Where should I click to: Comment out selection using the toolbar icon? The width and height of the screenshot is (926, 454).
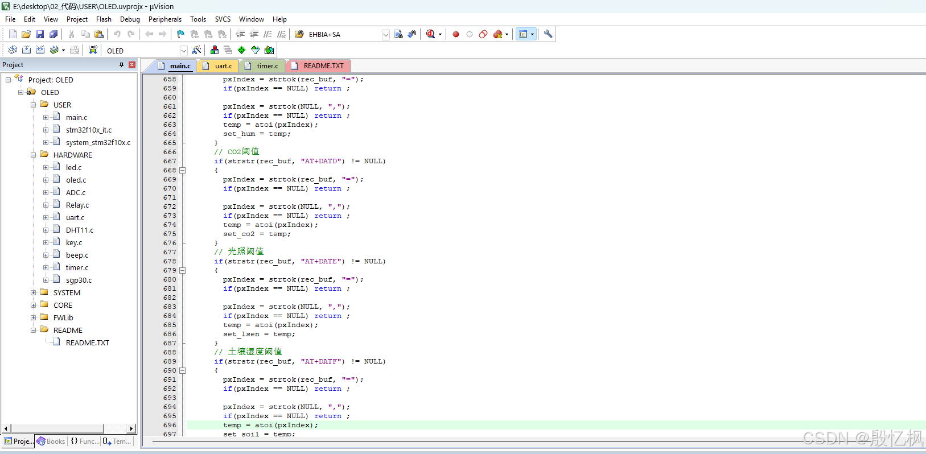point(268,34)
